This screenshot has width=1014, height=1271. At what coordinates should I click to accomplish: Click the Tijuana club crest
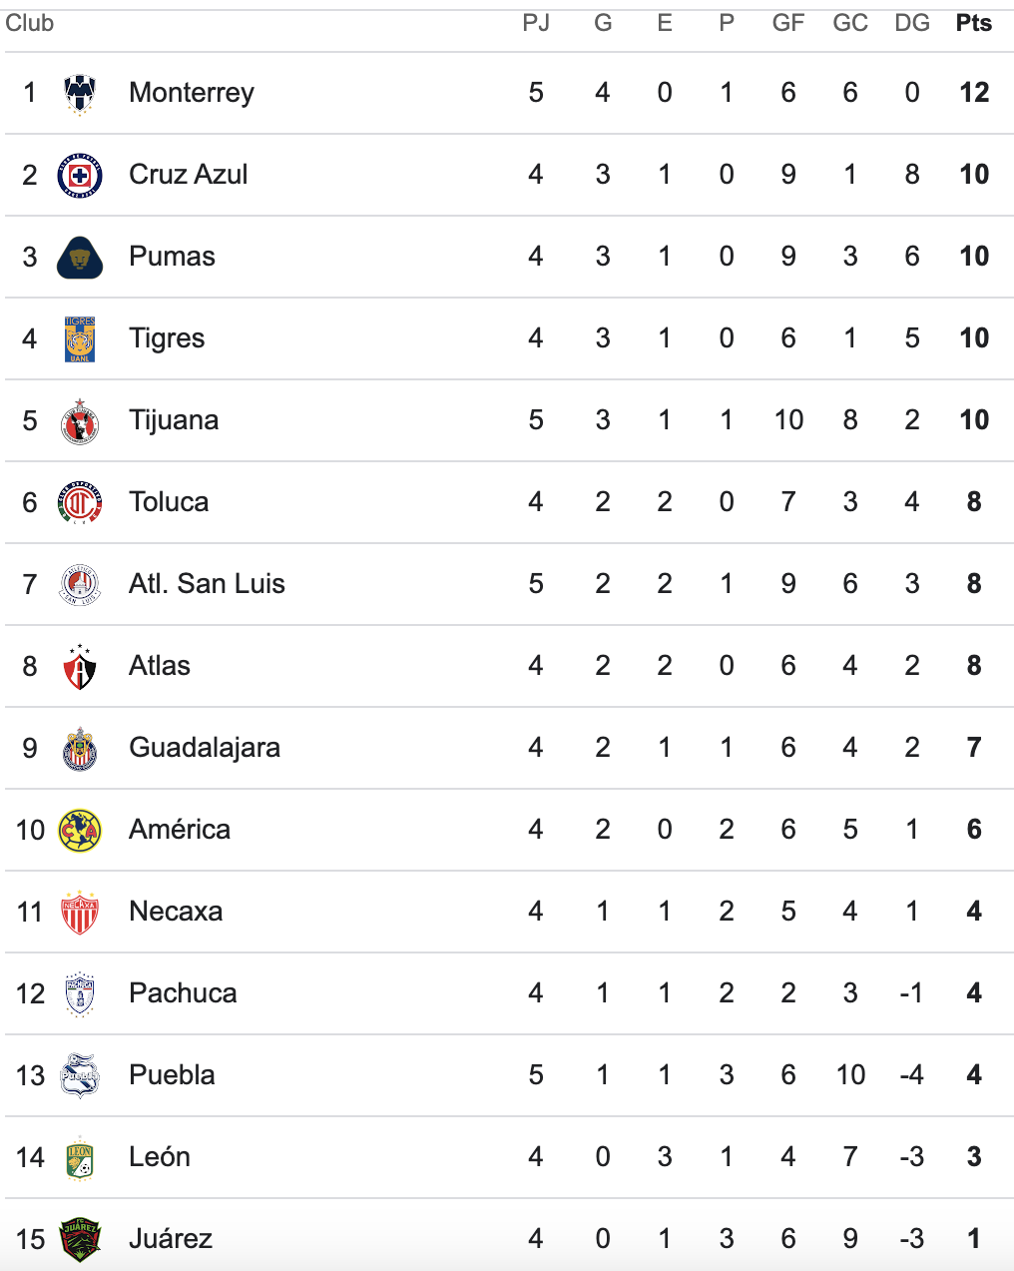coord(80,421)
